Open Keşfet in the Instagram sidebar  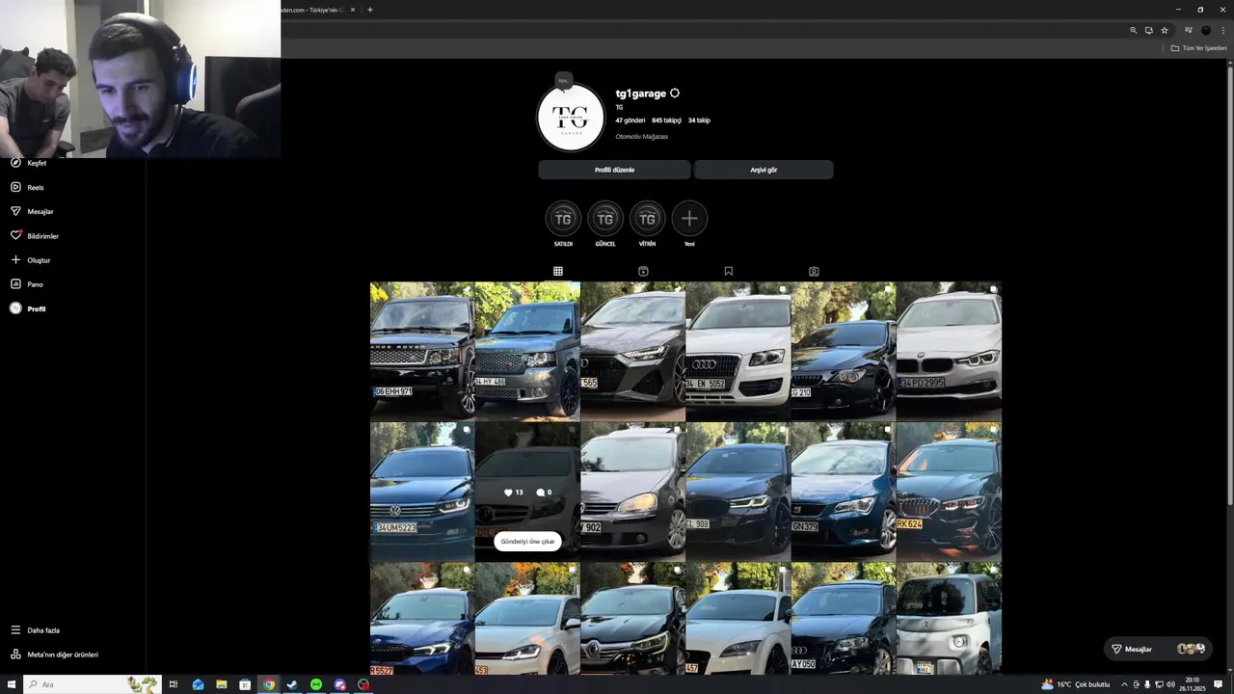28,163
